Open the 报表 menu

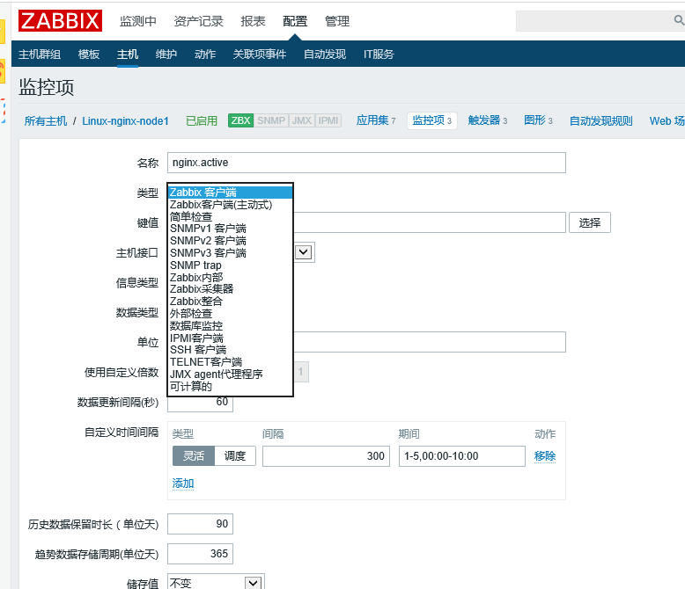pyautogui.click(x=253, y=21)
